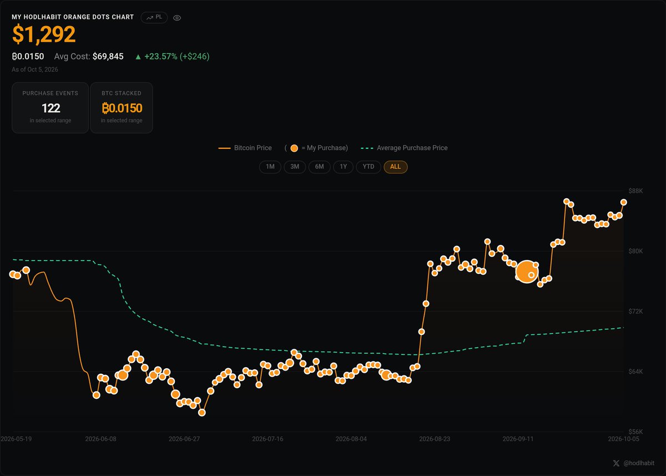Open the BTC Stacked card
666x476 pixels.
click(x=122, y=108)
